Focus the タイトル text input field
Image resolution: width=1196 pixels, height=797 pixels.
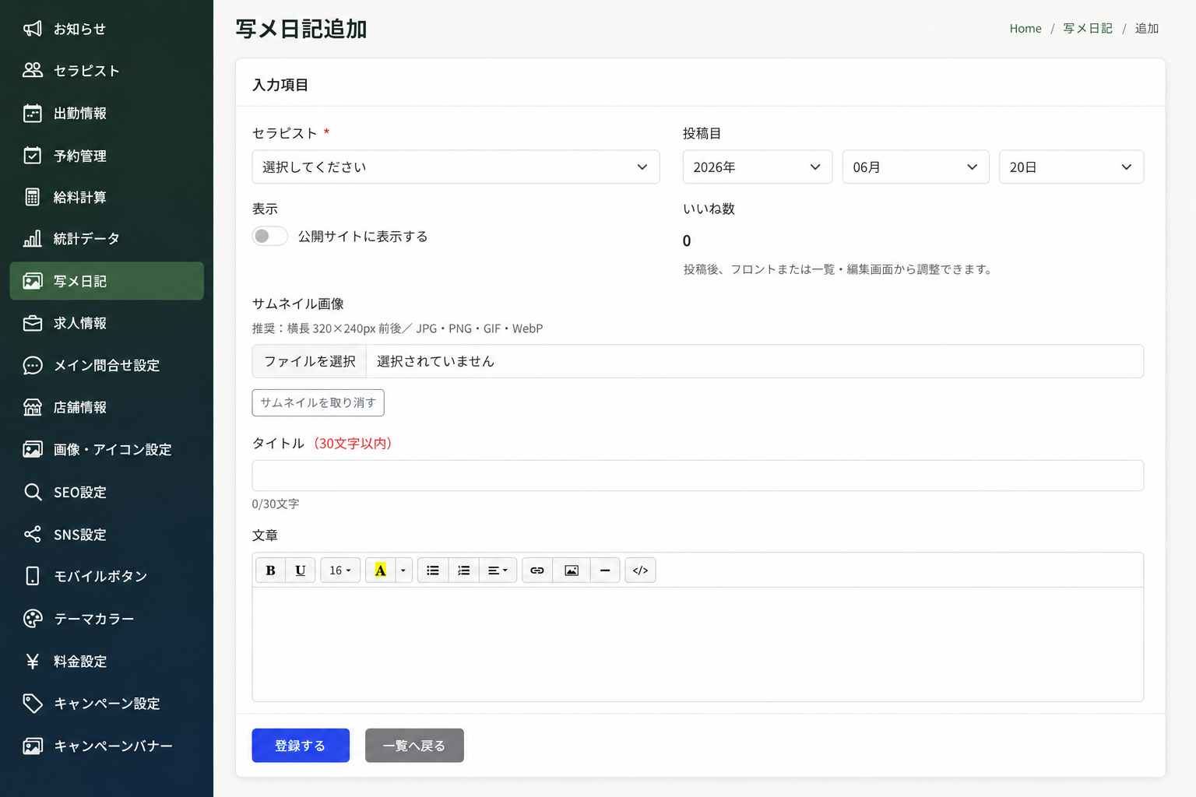698,476
